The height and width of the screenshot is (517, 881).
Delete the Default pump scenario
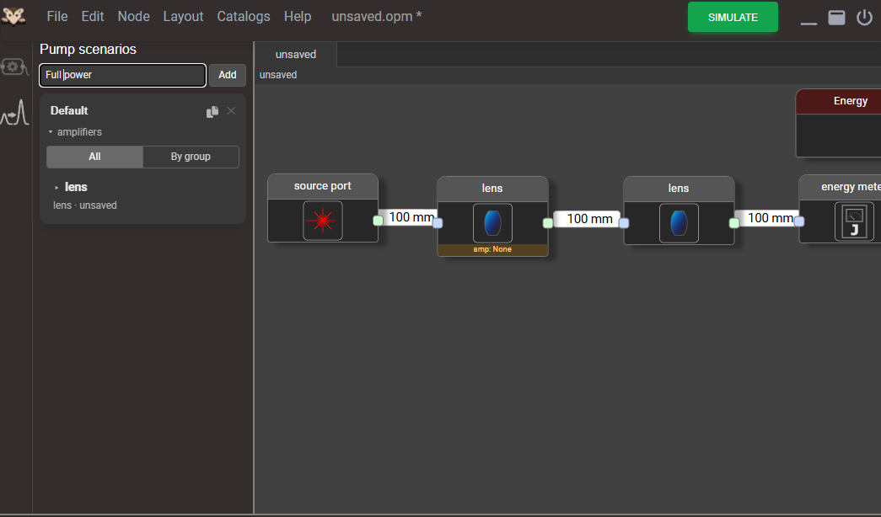click(x=231, y=111)
